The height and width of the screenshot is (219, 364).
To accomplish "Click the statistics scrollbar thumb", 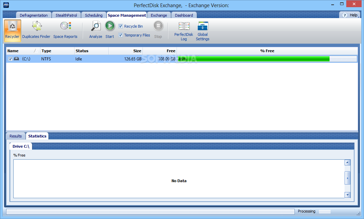I will click(347, 178).
